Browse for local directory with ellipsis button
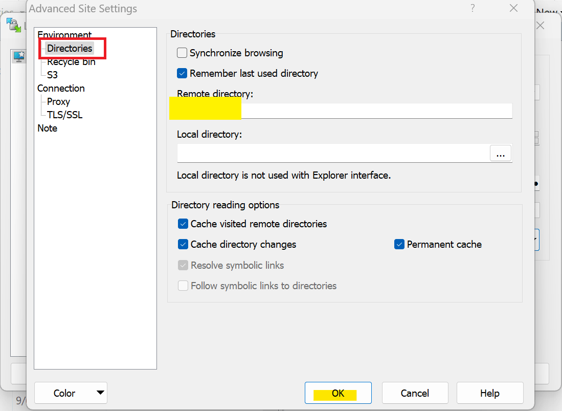This screenshot has height=411, width=562. (x=500, y=153)
